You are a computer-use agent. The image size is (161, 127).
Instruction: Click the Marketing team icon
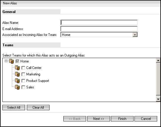point(17,74)
